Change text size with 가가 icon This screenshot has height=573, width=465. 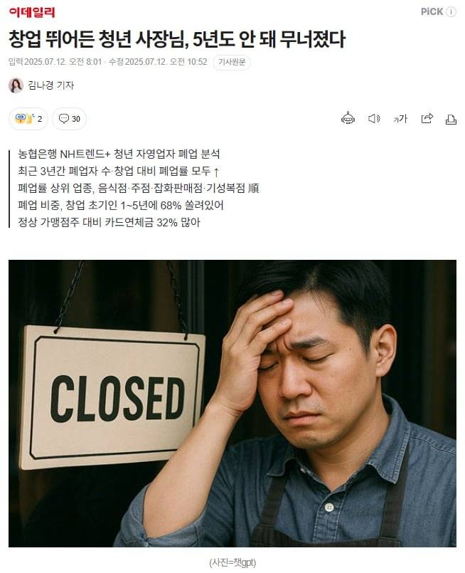click(400, 118)
